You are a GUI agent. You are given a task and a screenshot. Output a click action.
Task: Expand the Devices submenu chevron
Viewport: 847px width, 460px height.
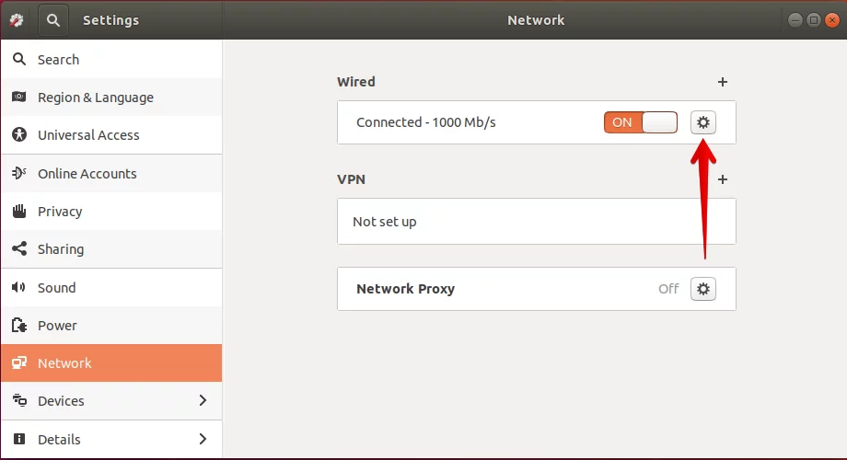(x=203, y=400)
